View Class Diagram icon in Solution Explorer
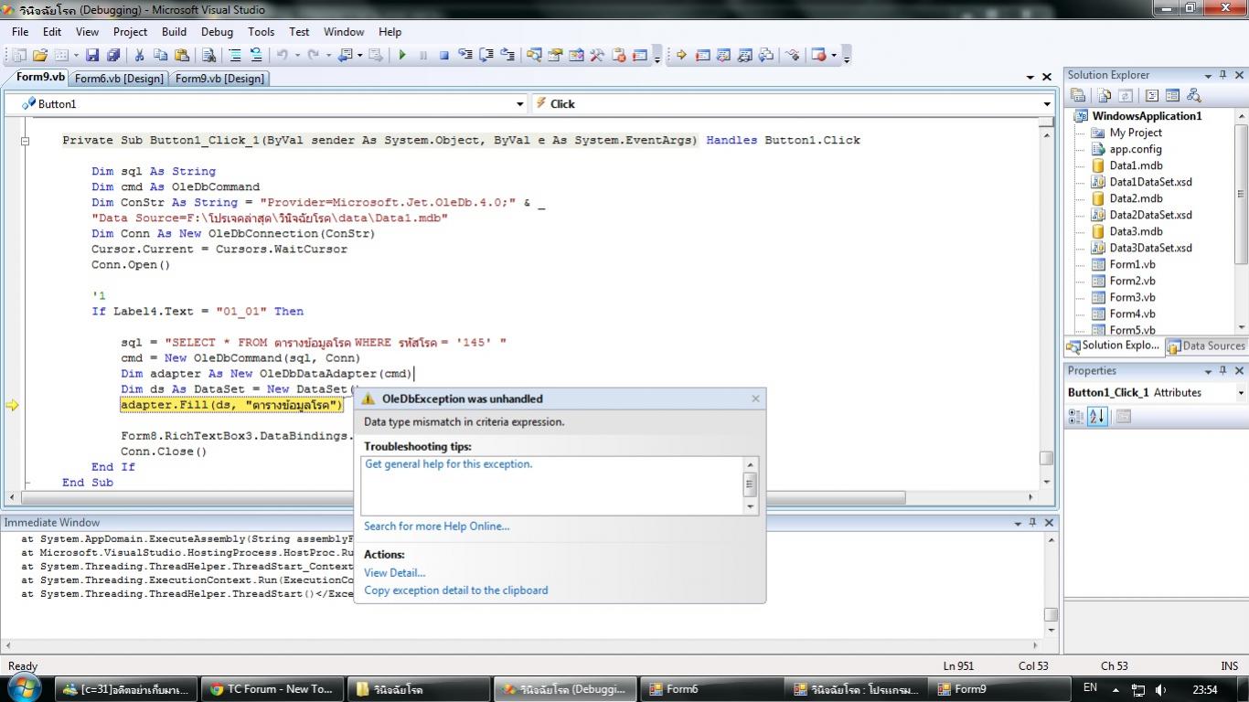This screenshot has height=702, width=1249. tap(1193, 95)
